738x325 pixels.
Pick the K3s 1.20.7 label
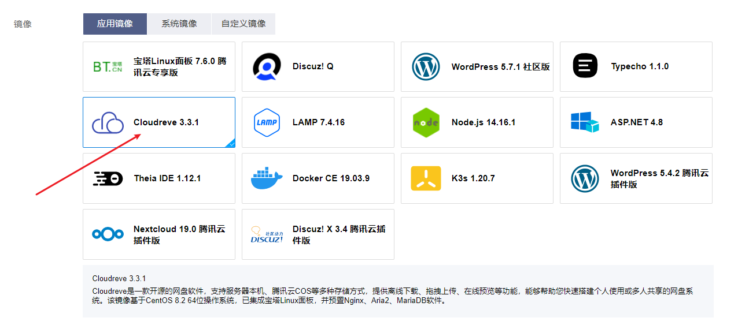pos(473,178)
